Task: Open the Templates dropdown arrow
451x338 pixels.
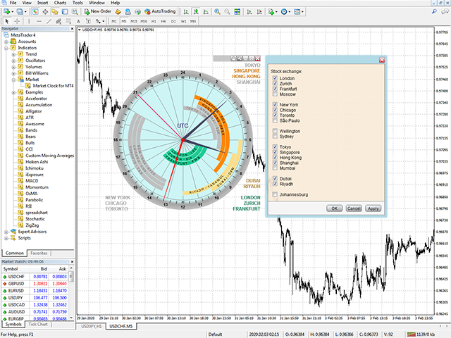Action: (302, 12)
